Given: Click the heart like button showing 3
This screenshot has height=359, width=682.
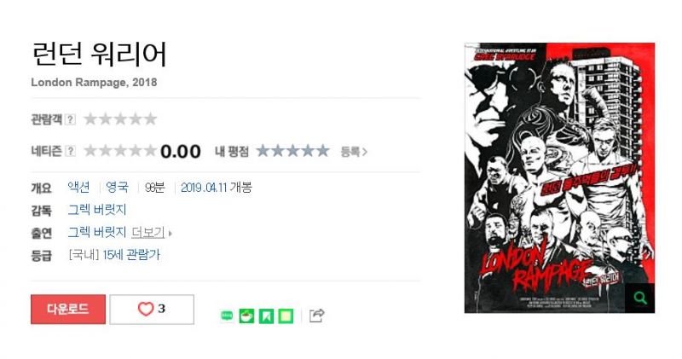Looking at the screenshot, I should coord(152,309).
